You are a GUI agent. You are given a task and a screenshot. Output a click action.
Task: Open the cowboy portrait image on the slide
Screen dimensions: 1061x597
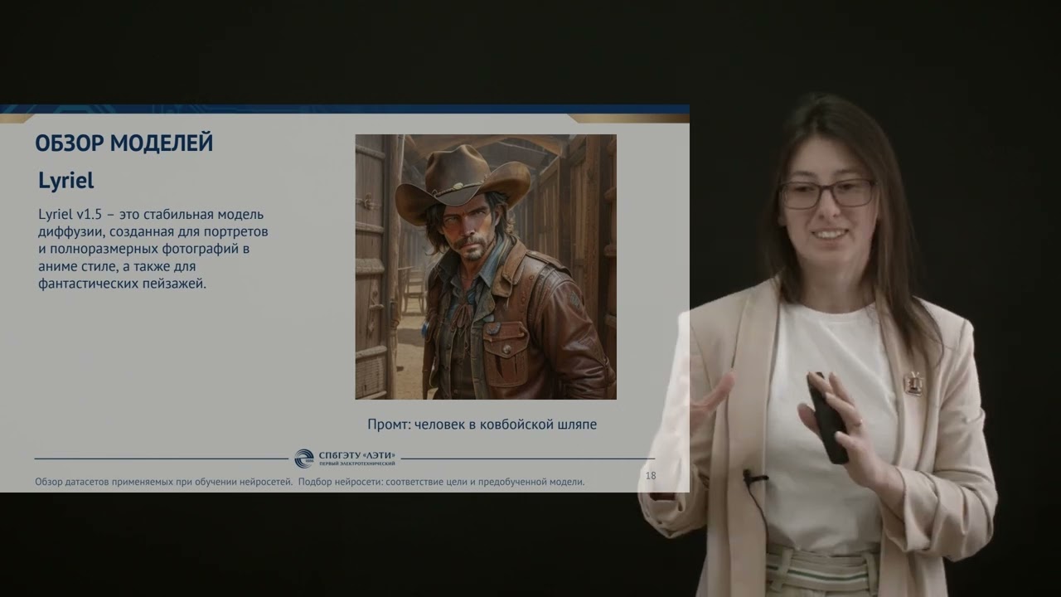coord(486,267)
